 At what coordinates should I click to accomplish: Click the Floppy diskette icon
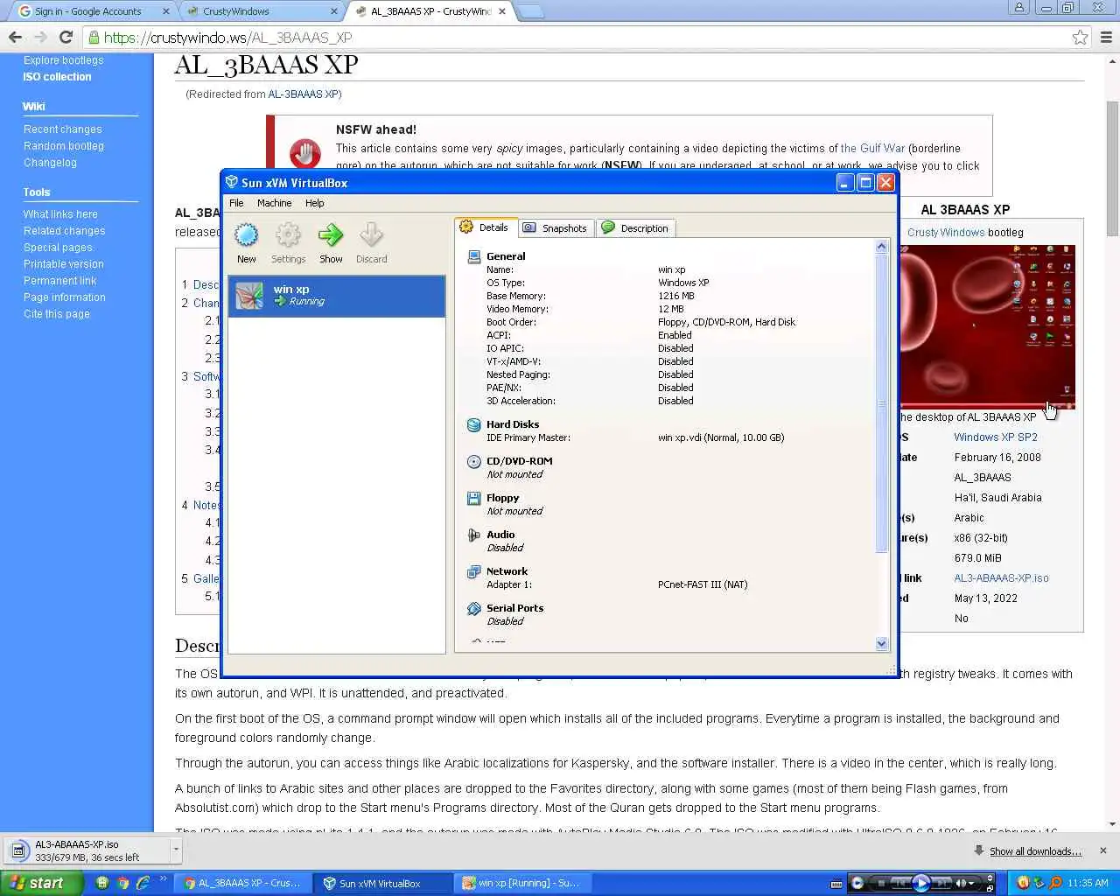click(474, 498)
